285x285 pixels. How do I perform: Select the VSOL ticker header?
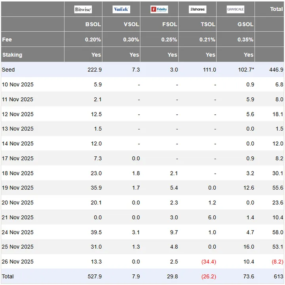tap(131, 24)
